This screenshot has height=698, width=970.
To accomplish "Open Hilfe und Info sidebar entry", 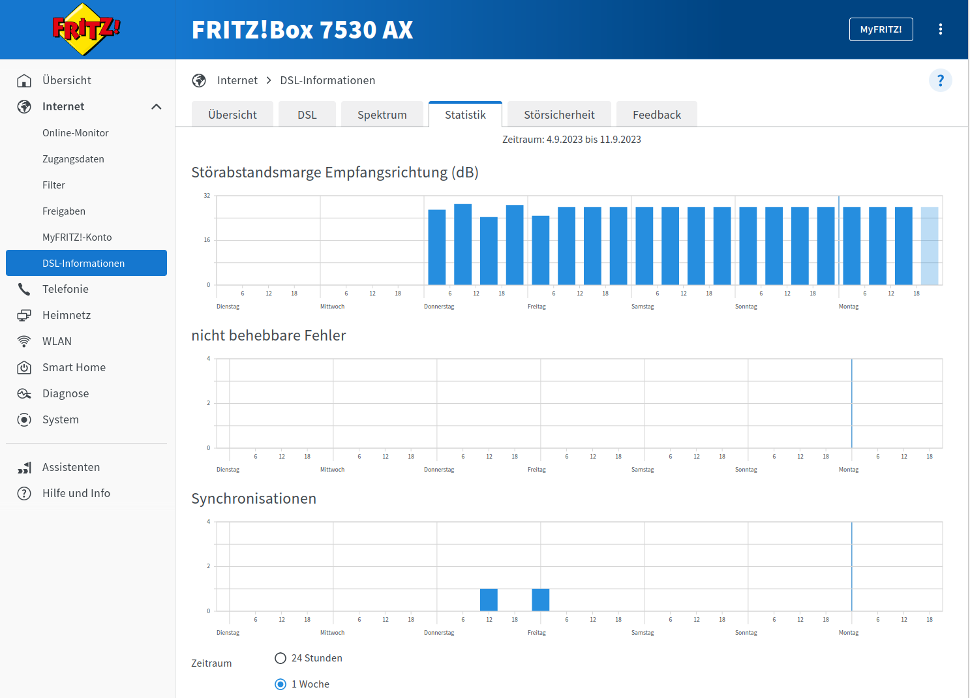I will pos(86,493).
